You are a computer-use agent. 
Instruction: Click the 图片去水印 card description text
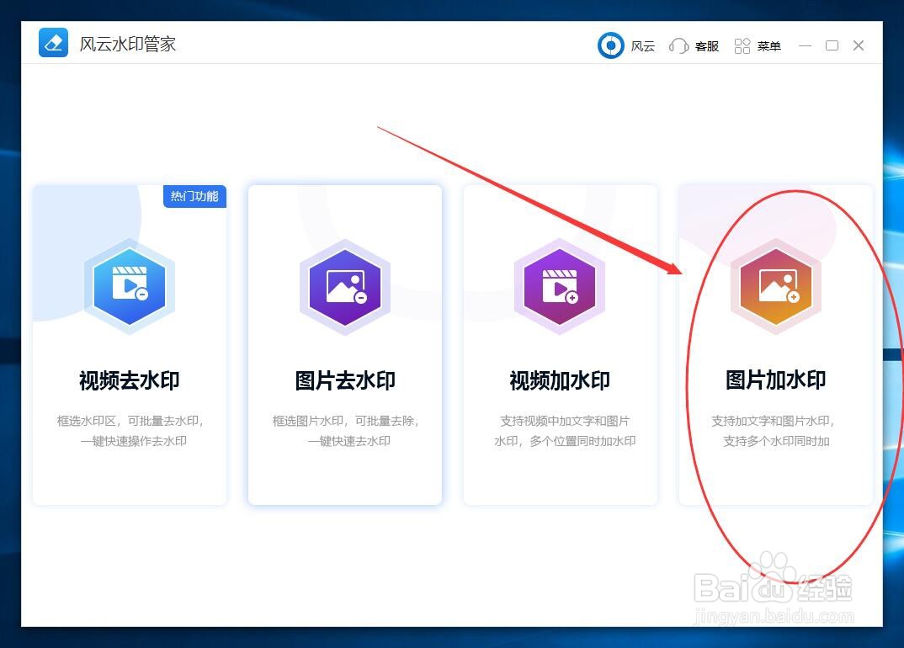[345, 431]
